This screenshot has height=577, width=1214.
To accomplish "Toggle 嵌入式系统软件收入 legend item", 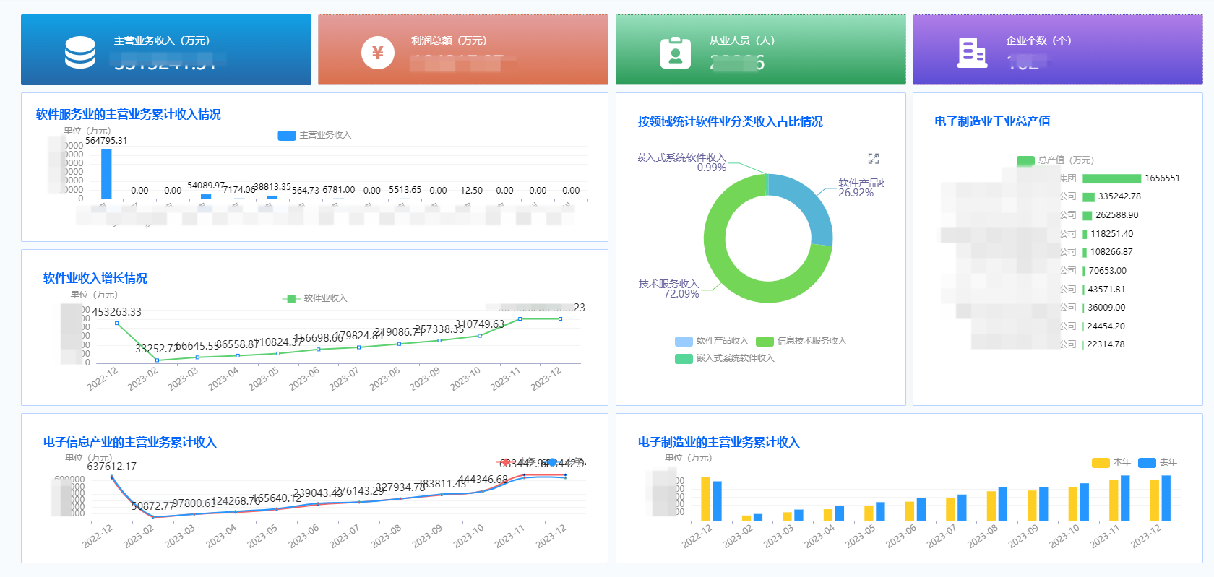I will click(x=724, y=358).
